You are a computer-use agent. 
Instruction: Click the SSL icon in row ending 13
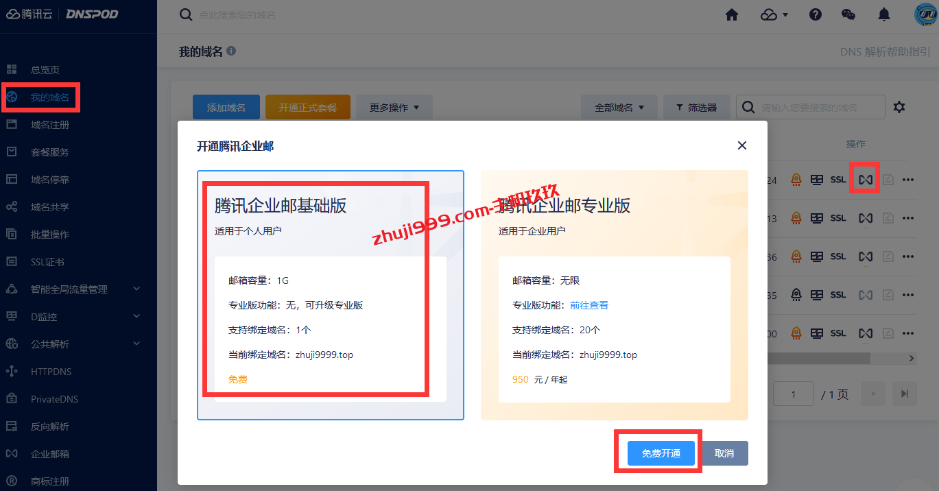(x=838, y=218)
